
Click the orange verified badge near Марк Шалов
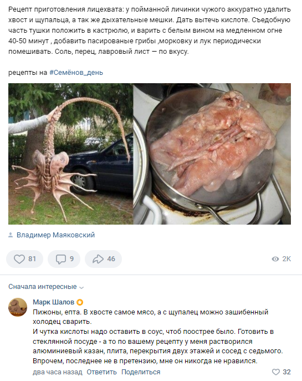tap(80, 302)
